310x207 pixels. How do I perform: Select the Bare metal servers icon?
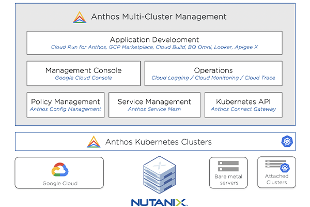click(x=228, y=167)
